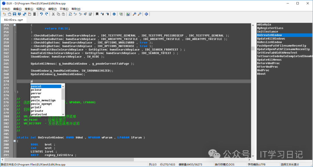Select "private" in the autocomplete popup
Screen dimensions: 313x167
[x=37, y=111]
